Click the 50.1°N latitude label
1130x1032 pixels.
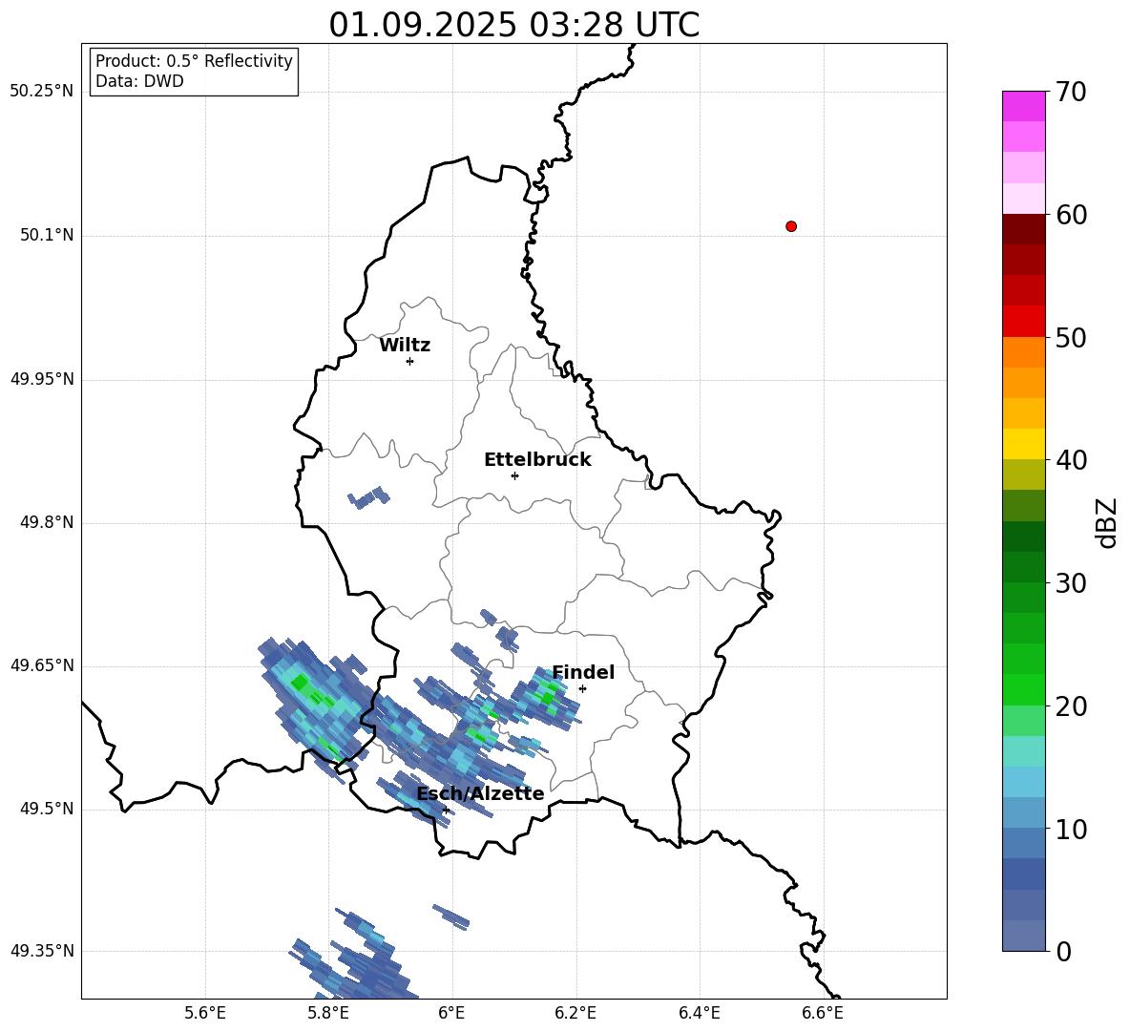pos(47,236)
